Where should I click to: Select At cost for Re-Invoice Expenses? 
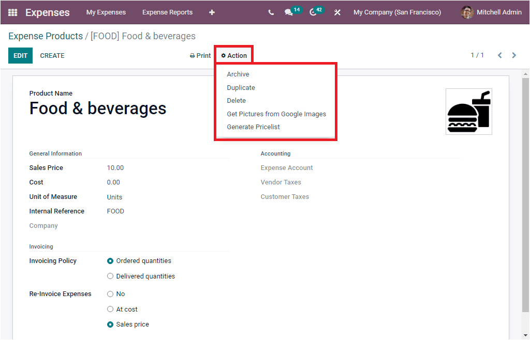[x=110, y=309]
